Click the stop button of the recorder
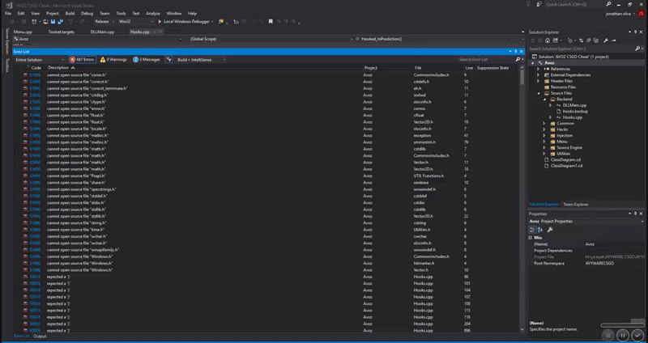648x343 pixels. [x=607, y=335]
